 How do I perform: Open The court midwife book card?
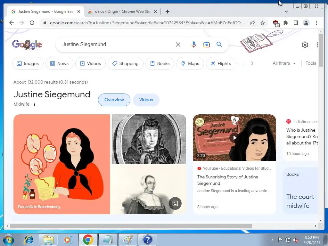click(300, 190)
